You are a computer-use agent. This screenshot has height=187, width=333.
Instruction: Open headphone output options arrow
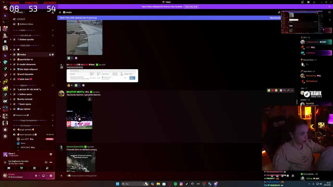[x=47, y=176]
